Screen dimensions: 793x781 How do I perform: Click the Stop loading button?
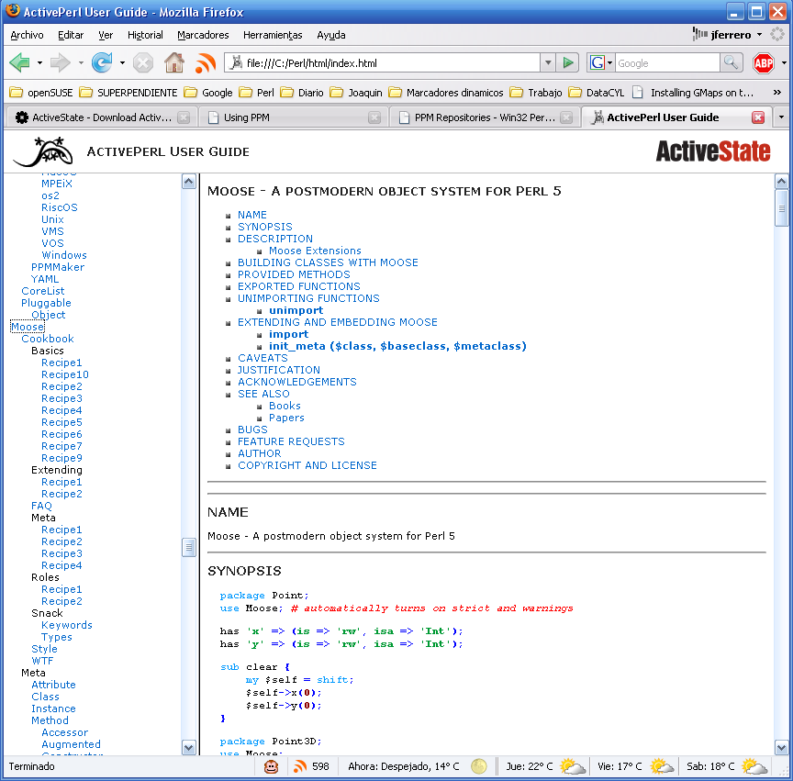[x=143, y=63]
